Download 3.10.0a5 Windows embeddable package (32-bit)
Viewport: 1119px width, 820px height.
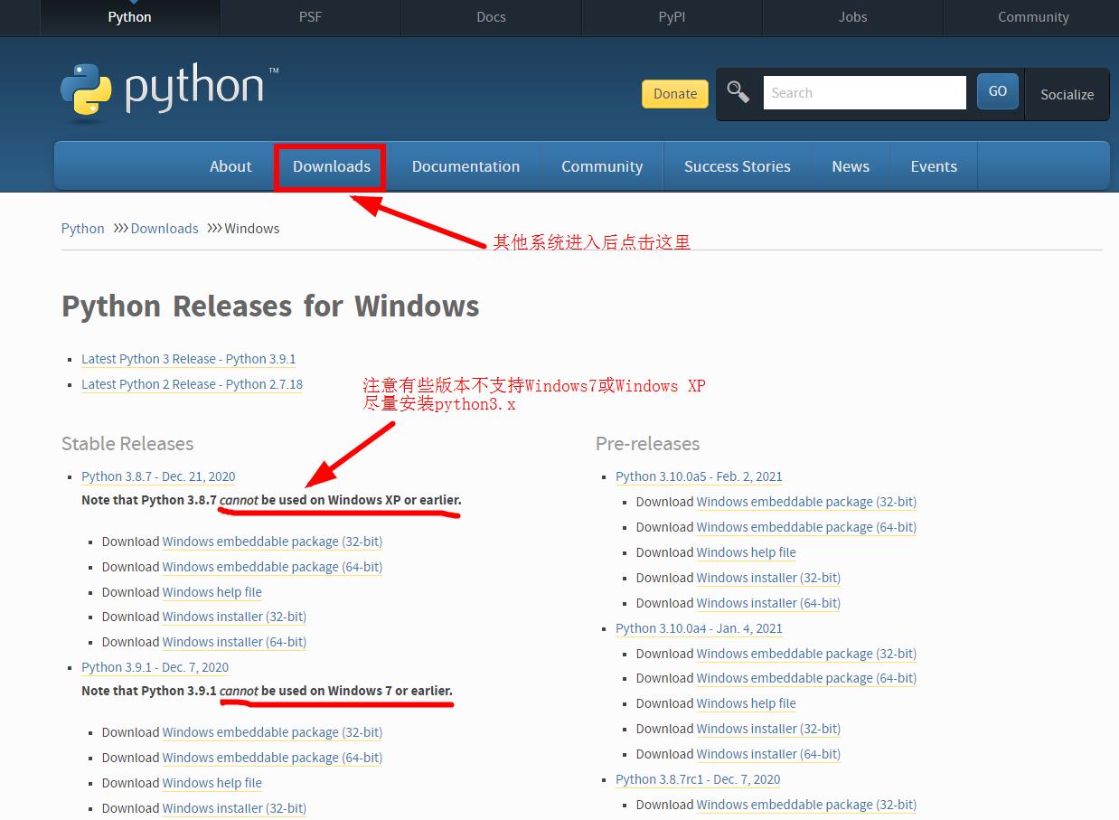806,502
